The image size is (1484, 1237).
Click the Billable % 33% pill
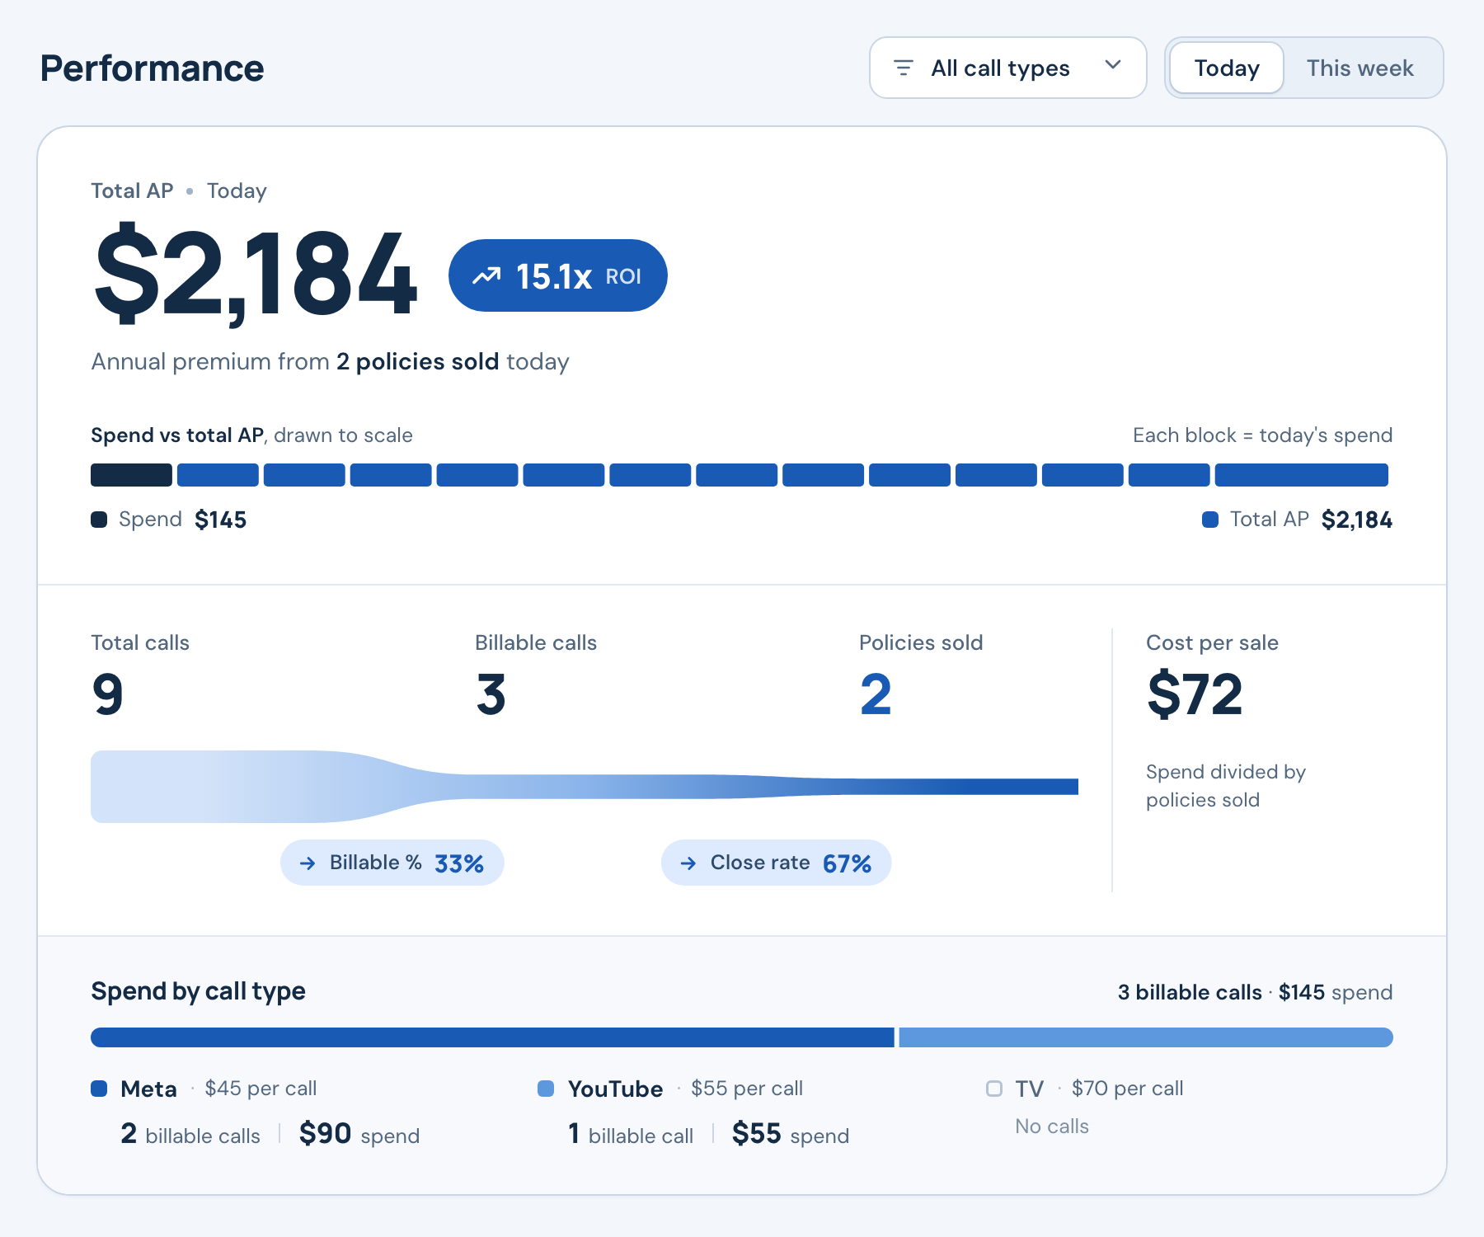392,863
